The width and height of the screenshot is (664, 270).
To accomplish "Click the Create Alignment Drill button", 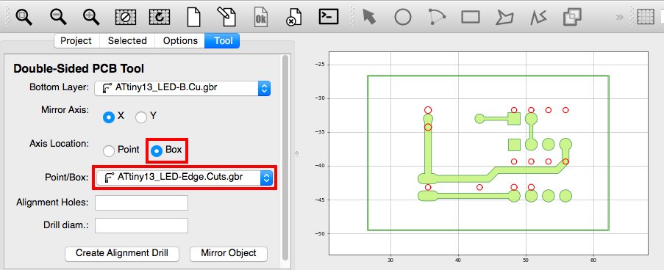I will point(122,254).
